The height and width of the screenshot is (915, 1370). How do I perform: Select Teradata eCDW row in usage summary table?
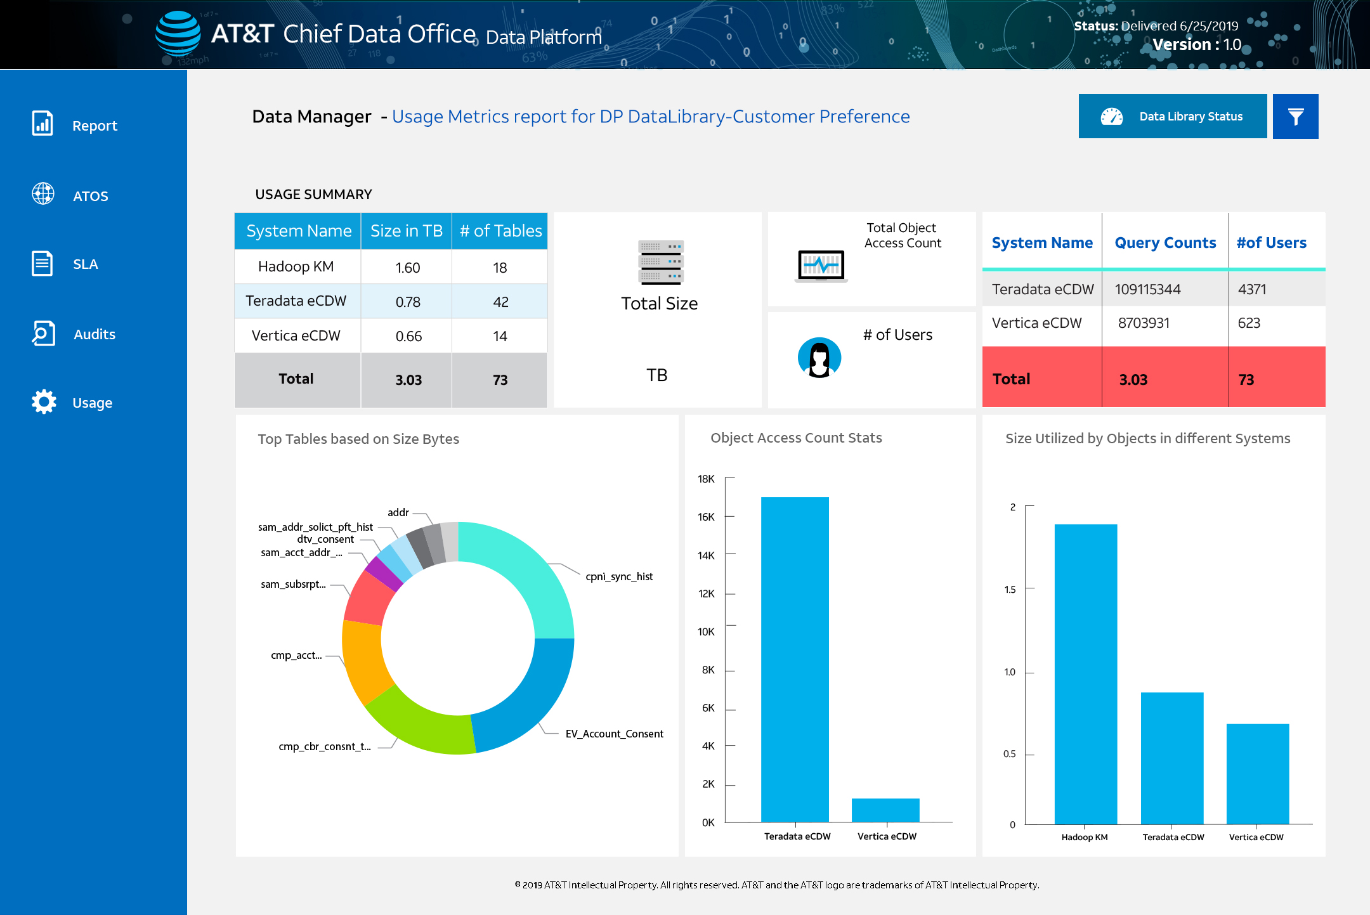[x=296, y=301]
